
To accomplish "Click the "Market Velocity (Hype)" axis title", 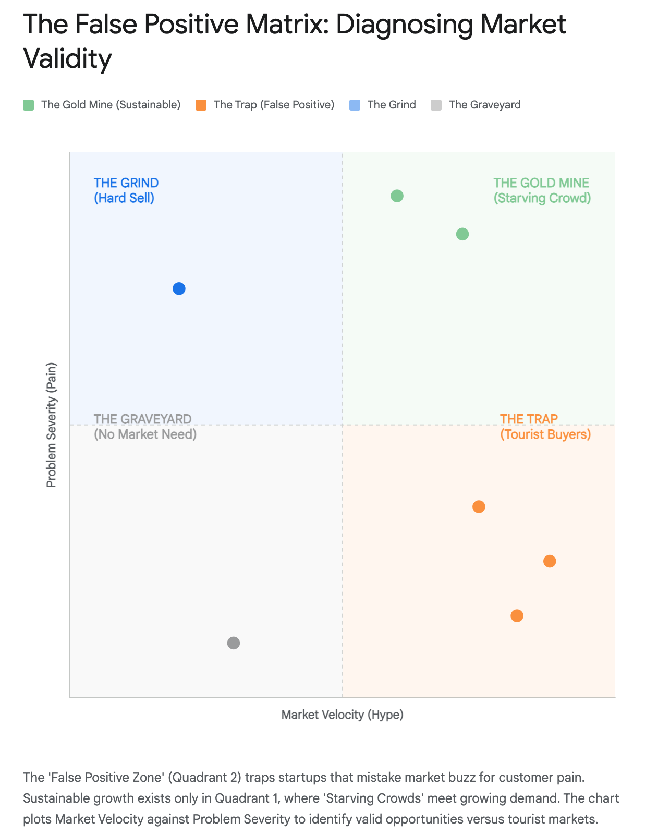I will coord(343,715).
